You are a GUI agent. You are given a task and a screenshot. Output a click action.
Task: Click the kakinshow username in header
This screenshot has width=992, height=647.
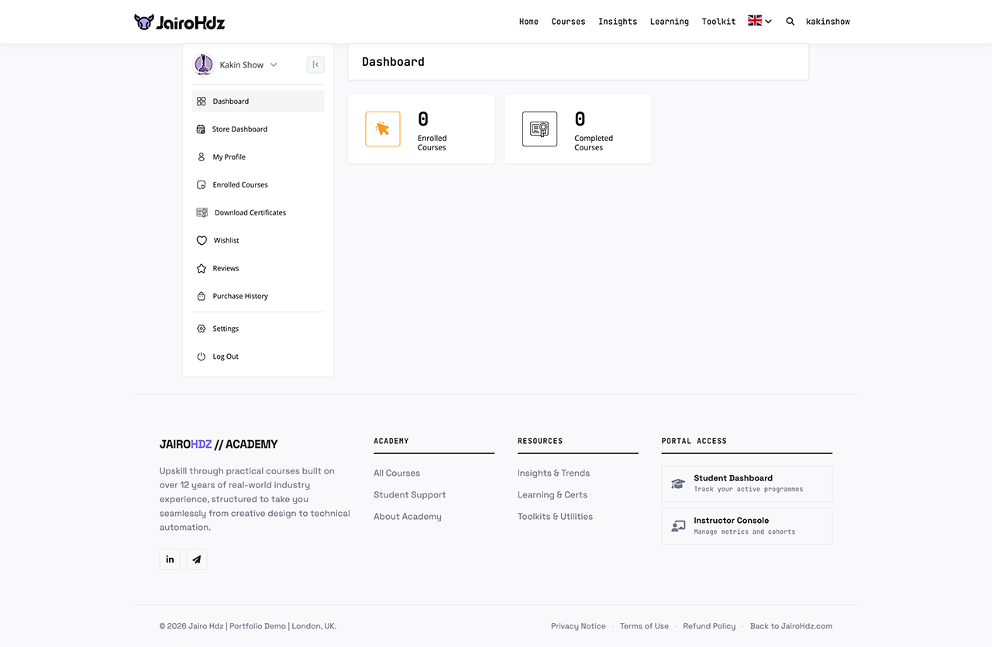click(828, 22)
